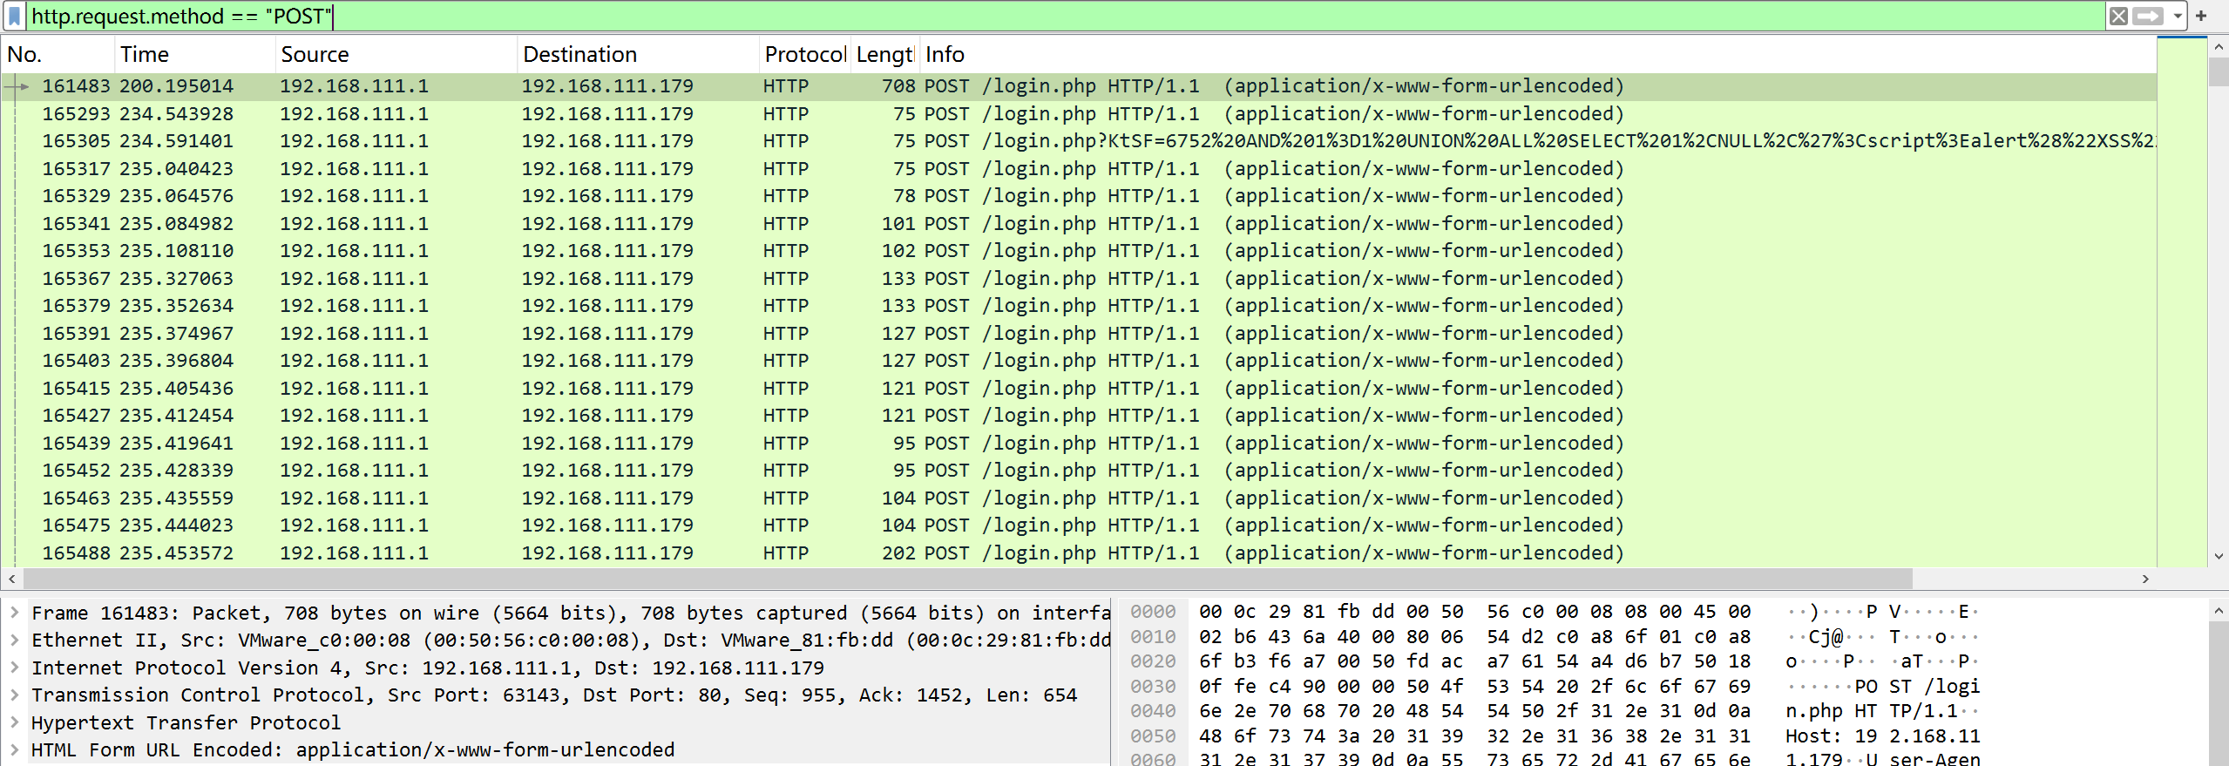2229x766 pixels.
Task: Expand Transmission Control Protocol section
Action: pyautogui.click(x=14, y=695)
